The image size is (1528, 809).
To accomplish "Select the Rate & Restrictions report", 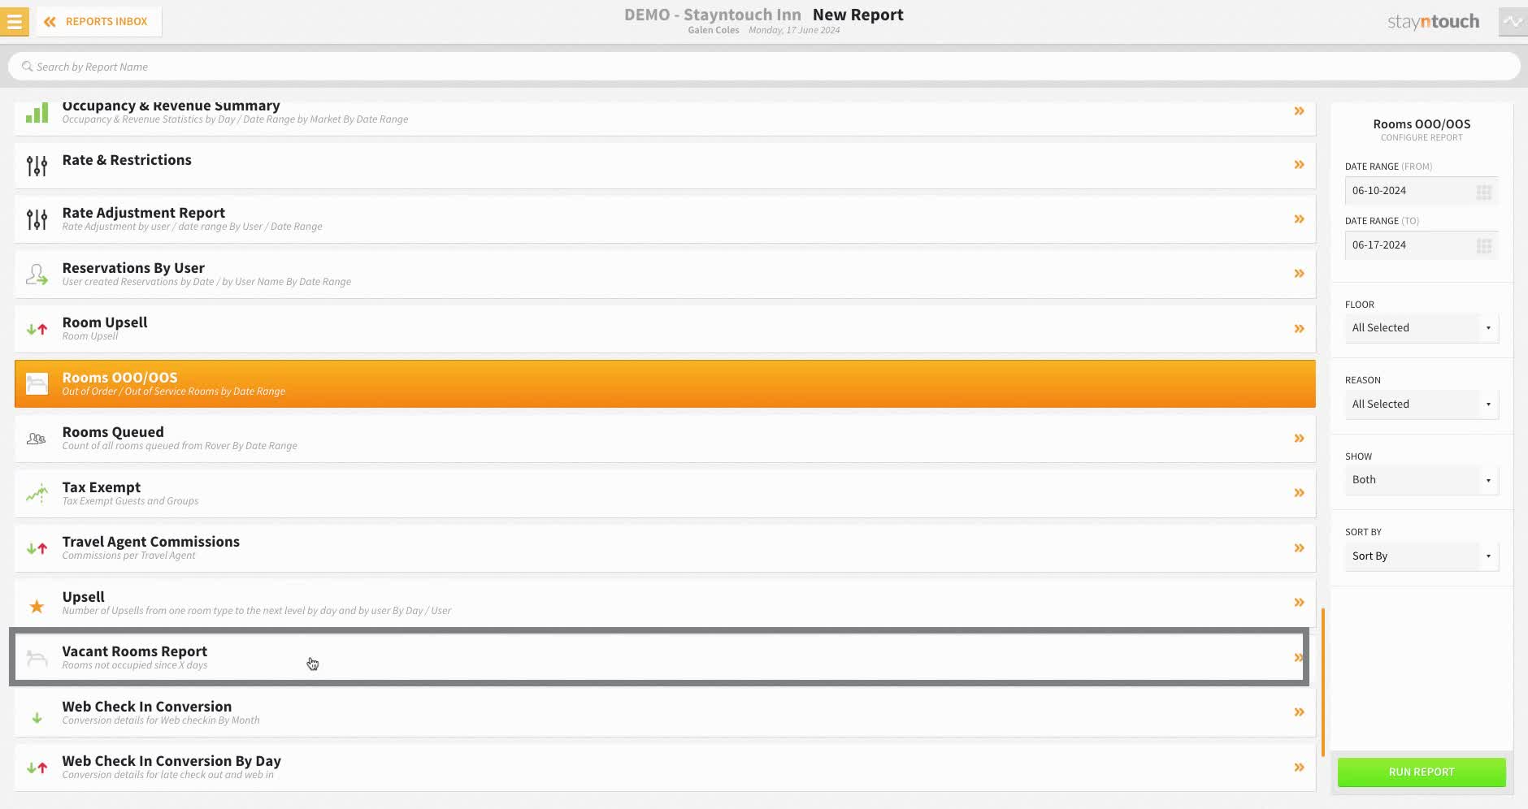I will 665,166.
